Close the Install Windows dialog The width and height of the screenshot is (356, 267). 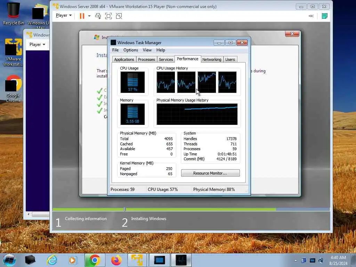pyautogui.click(x=292, y=34)
